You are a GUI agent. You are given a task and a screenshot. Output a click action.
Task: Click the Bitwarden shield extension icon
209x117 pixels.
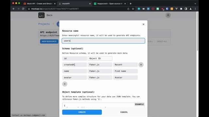tap(167, 9)
